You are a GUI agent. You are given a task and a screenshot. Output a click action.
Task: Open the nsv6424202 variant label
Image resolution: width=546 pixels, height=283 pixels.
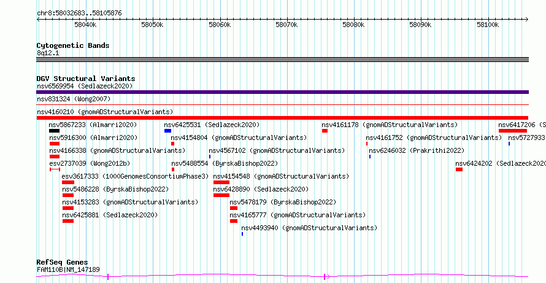(501, 163)
